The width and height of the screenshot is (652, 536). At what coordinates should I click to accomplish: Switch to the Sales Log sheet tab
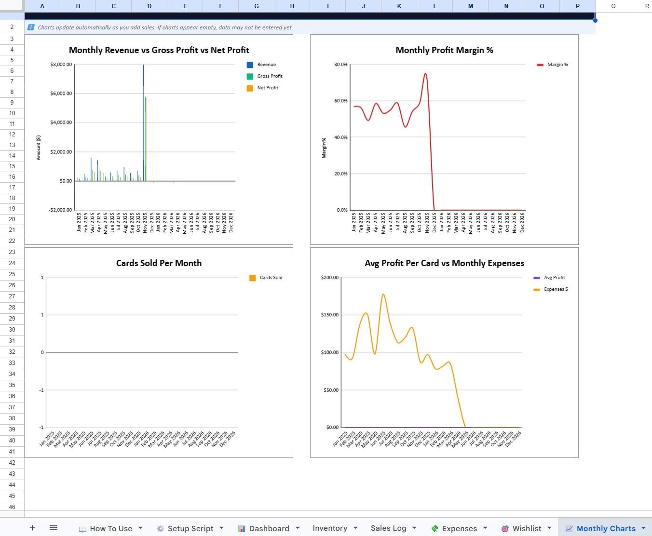tap(388, 528)
